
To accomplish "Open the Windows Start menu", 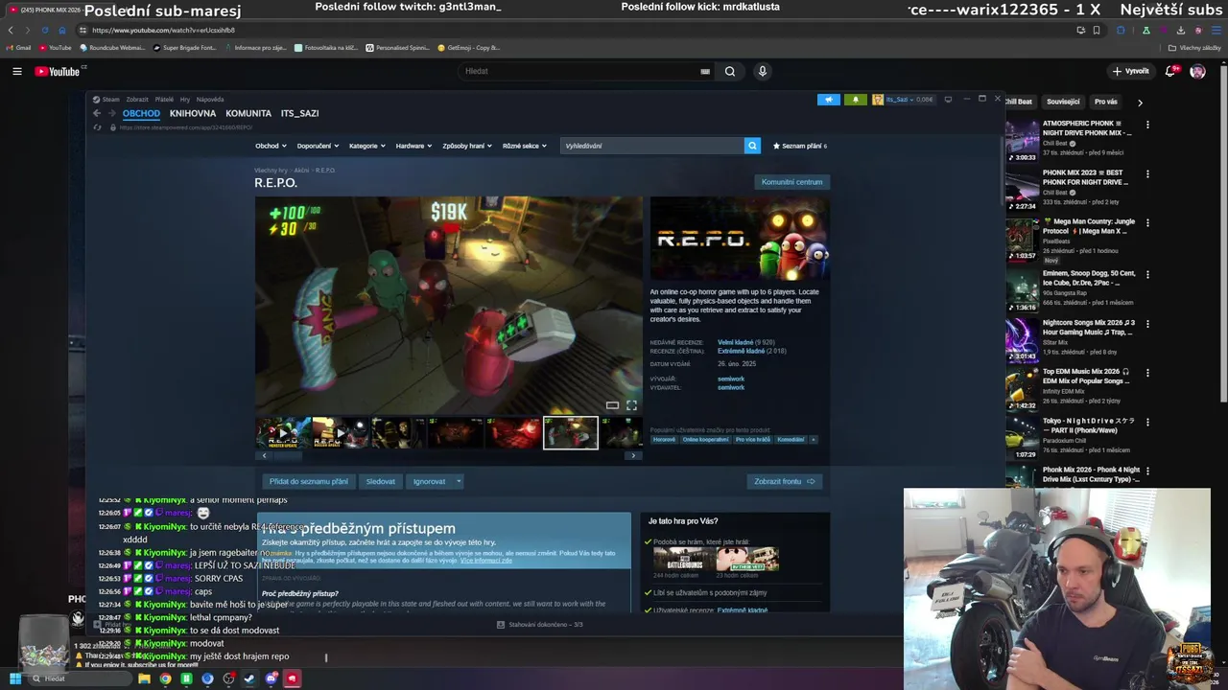I will pos(14,678).
